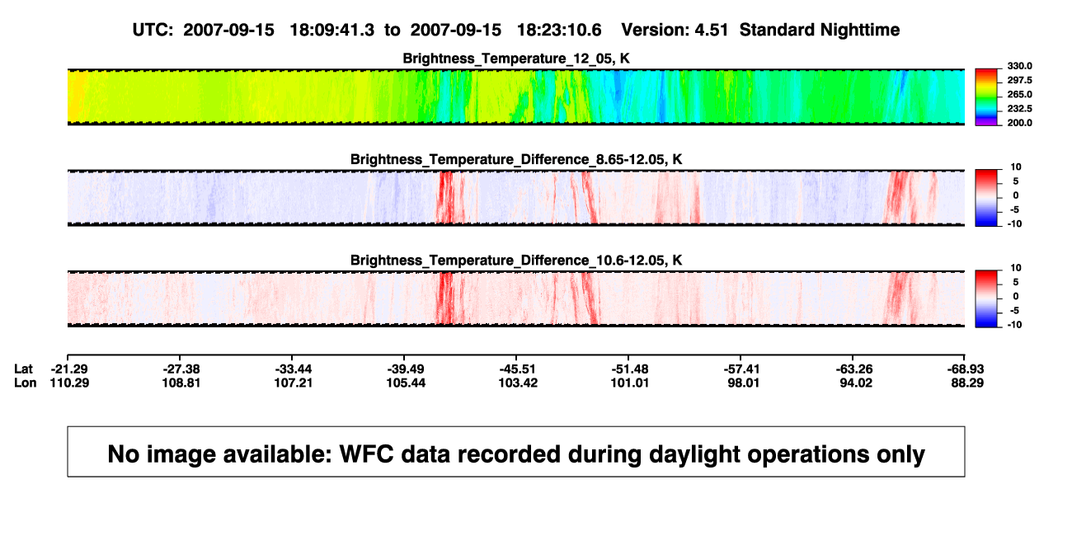The width and height of the screenshot is (1072, 550).
Task: Click 'Standard Nighttime' in the header
Action: 820,30
